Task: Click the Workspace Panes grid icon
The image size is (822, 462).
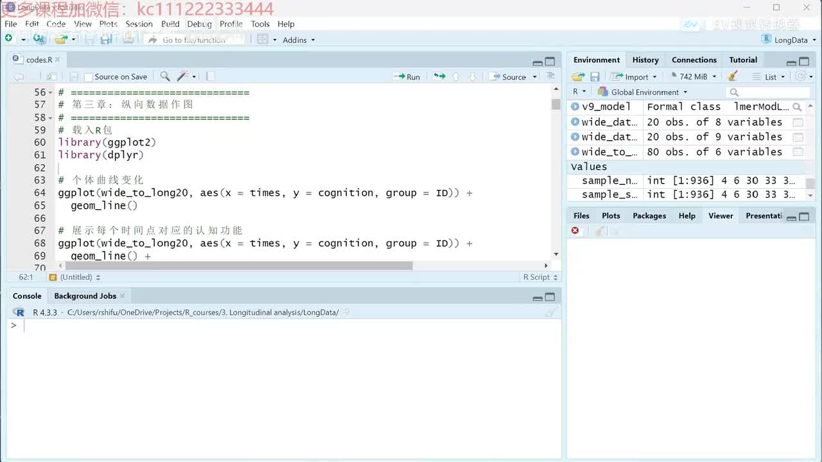Action: pos(263,39)
